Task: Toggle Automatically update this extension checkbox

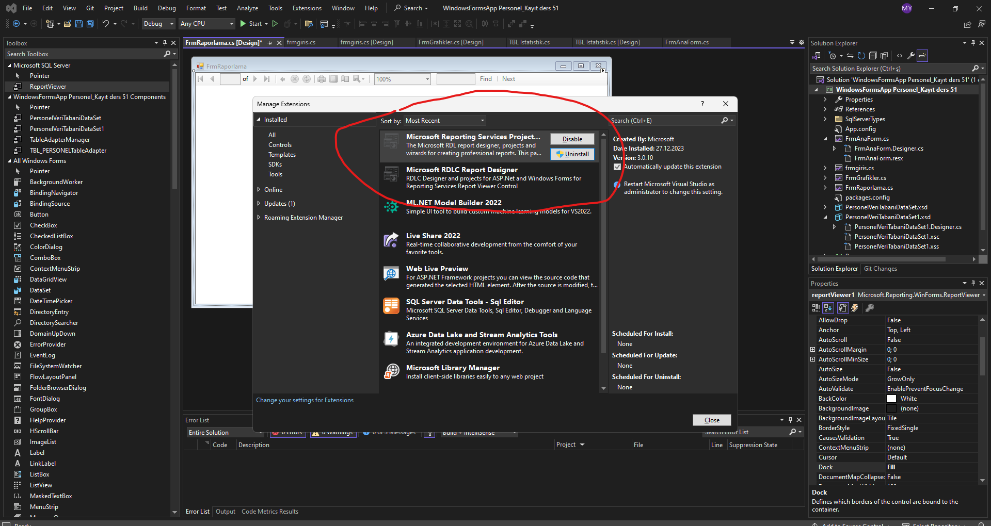Action: (x=617, y=167)
